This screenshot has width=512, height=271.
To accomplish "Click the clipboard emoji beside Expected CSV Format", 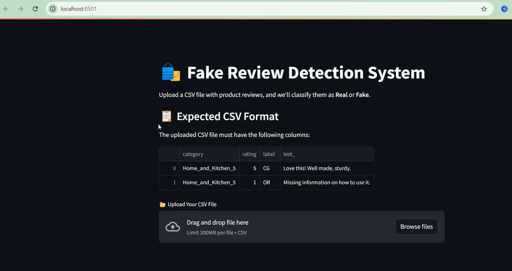I will coord(166,116).
